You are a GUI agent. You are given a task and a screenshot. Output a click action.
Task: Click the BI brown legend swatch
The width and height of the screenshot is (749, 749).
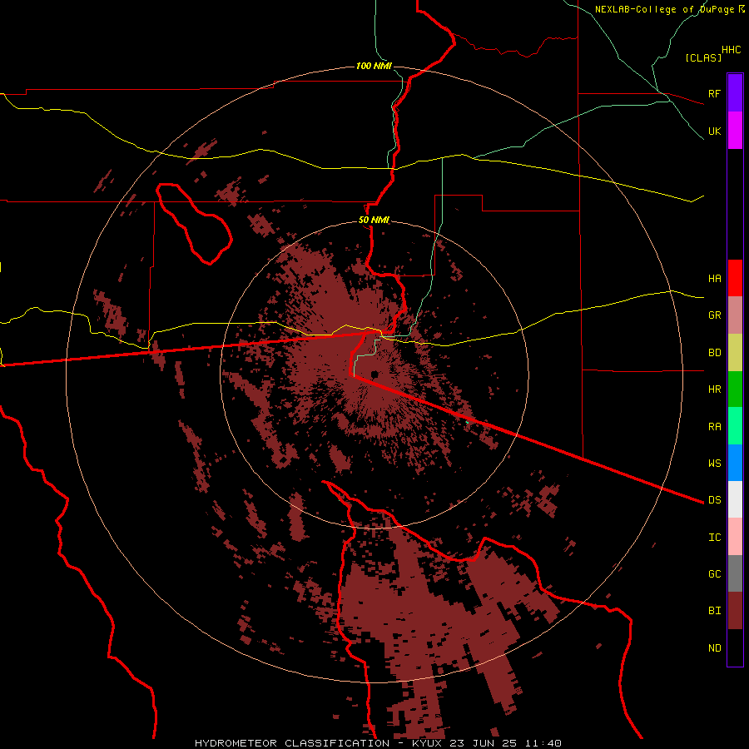point(735,611)
